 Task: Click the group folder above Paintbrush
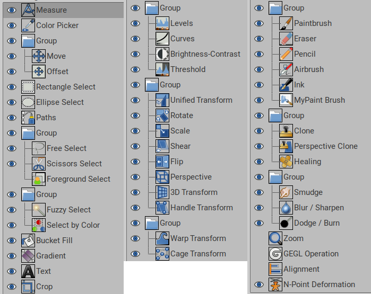pos(275,8)
